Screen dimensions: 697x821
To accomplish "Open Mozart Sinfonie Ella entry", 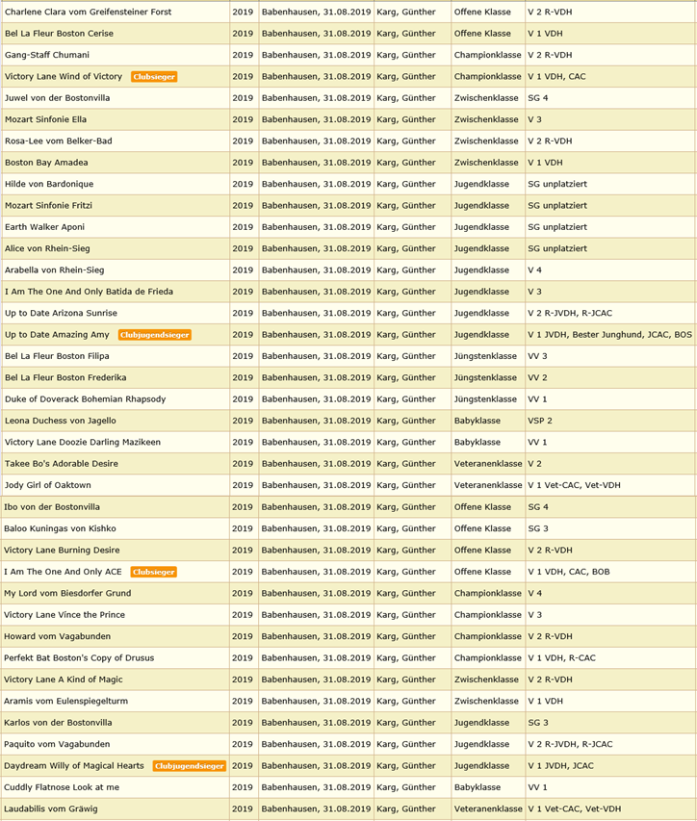I will click(x=45, y=118).
